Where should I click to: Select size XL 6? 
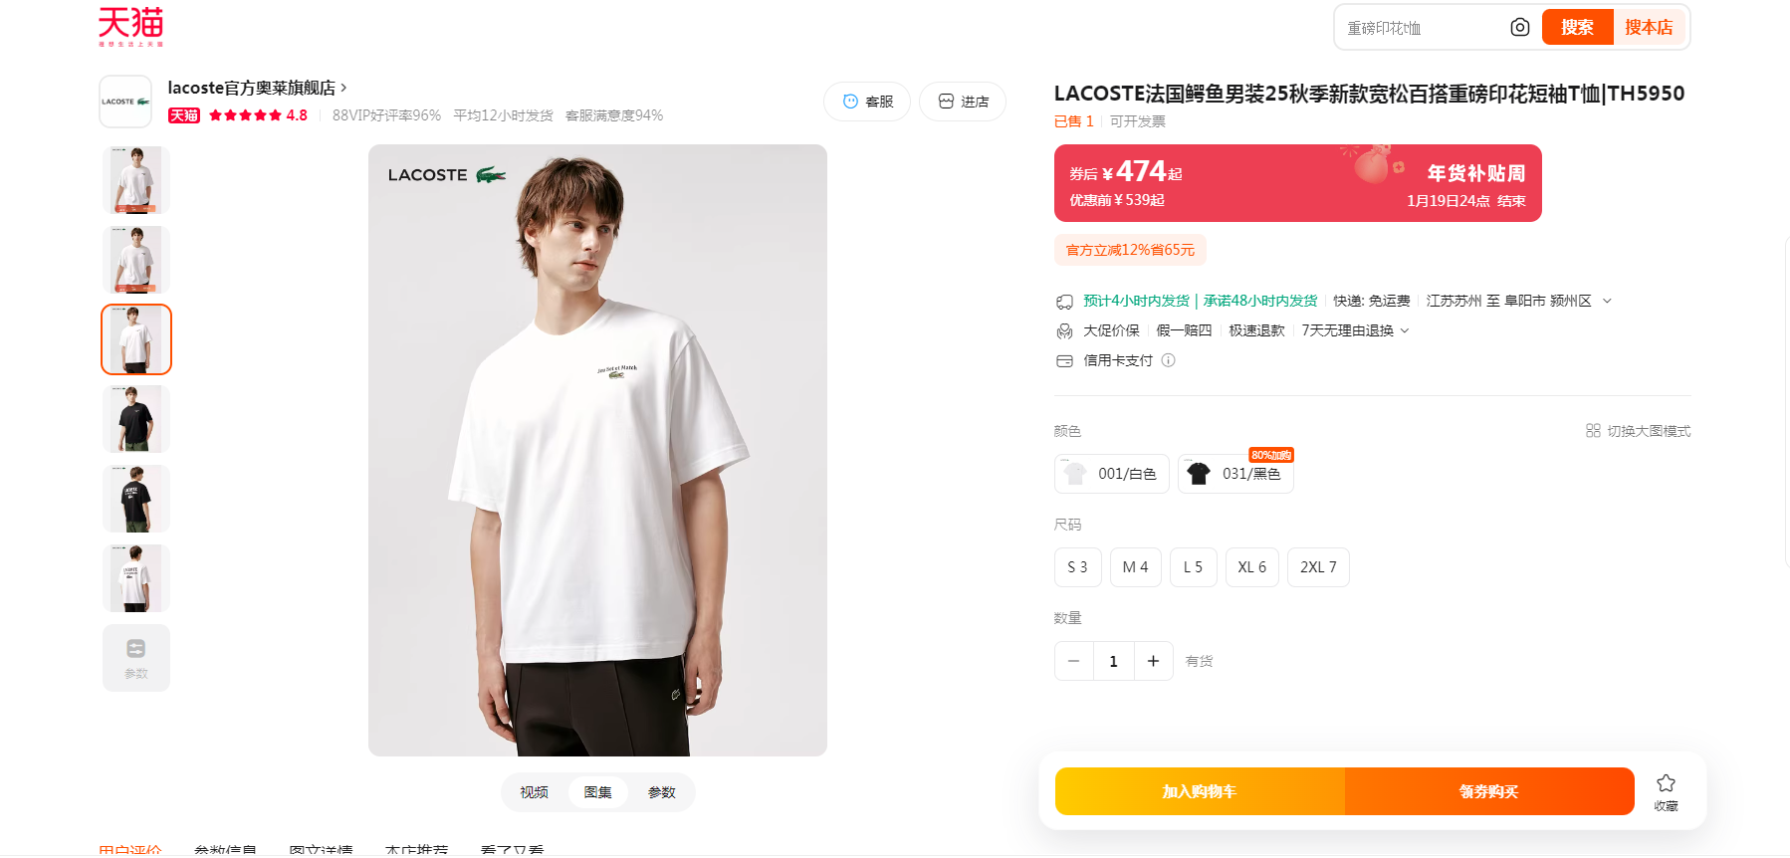(x=1251, y=567)
